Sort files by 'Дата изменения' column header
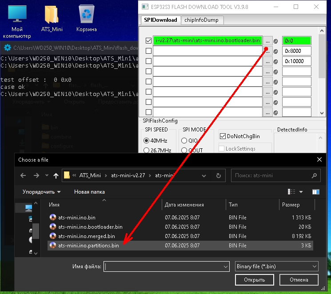The image size is (331, 294). [x=184, y=205]
